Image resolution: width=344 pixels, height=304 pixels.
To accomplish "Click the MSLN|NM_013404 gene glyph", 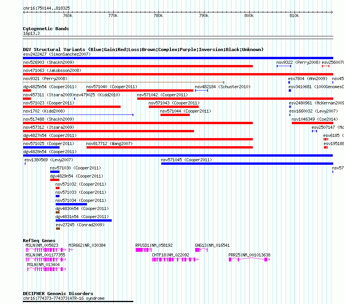I will (46, 269).
